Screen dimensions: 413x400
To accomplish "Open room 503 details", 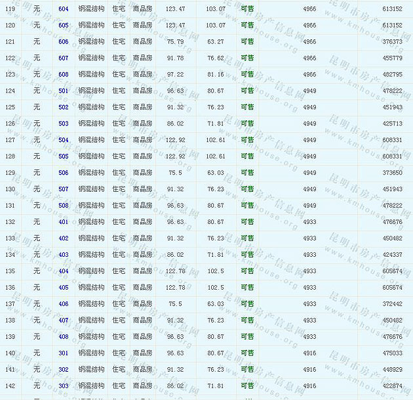I will [63, 123].
